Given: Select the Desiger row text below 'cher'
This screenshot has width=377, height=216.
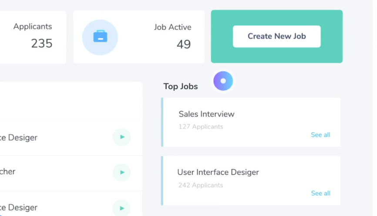Looking at the screenshot, I should (x=19, y=207).
